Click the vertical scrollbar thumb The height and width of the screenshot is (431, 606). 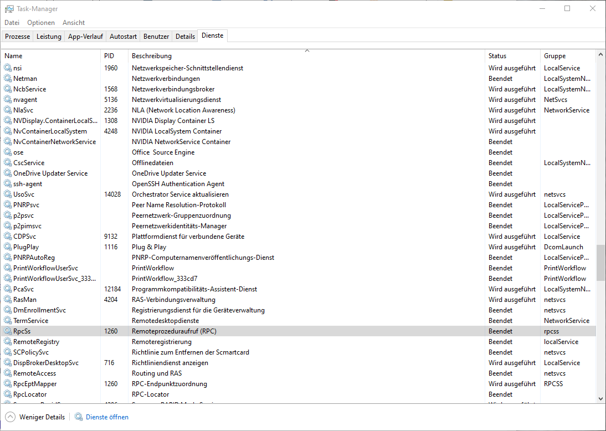click(600, 263)
